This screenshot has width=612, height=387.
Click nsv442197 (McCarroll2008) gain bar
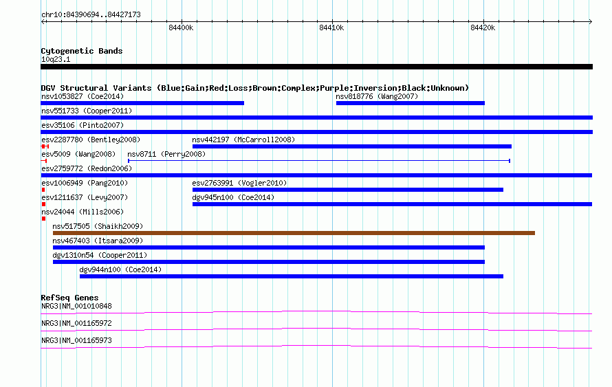click(351, 146)
